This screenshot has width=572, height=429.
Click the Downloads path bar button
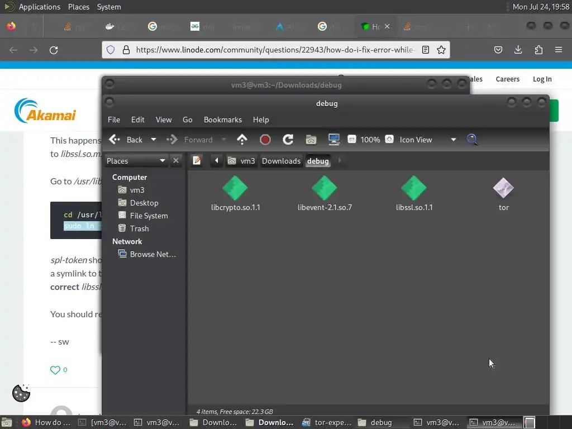point(281,161)
